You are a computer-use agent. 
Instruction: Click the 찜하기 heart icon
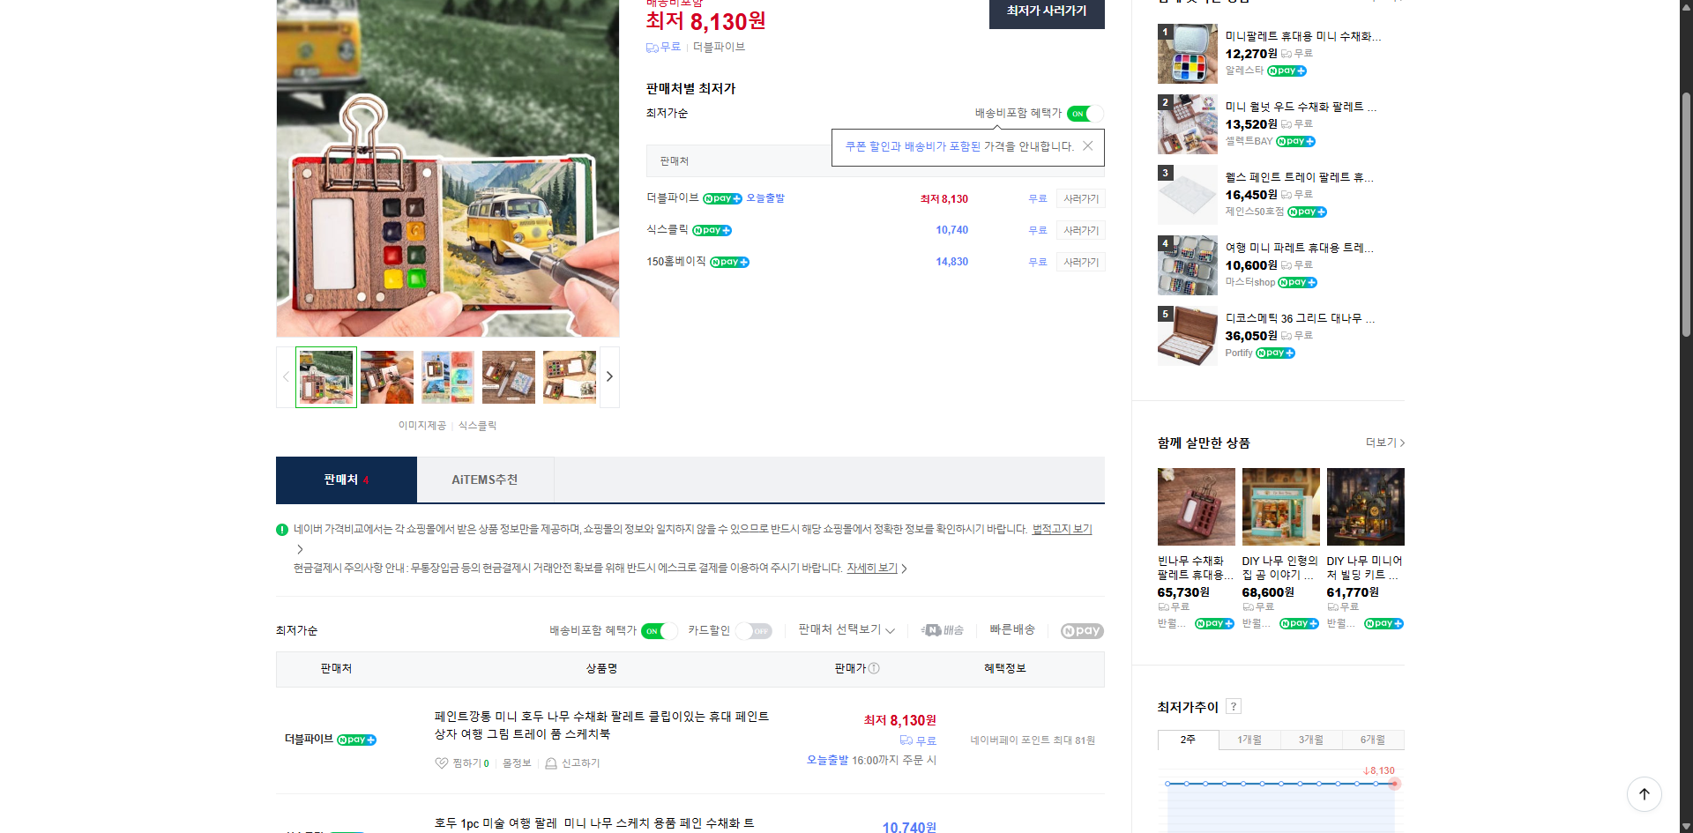[441, 763]
